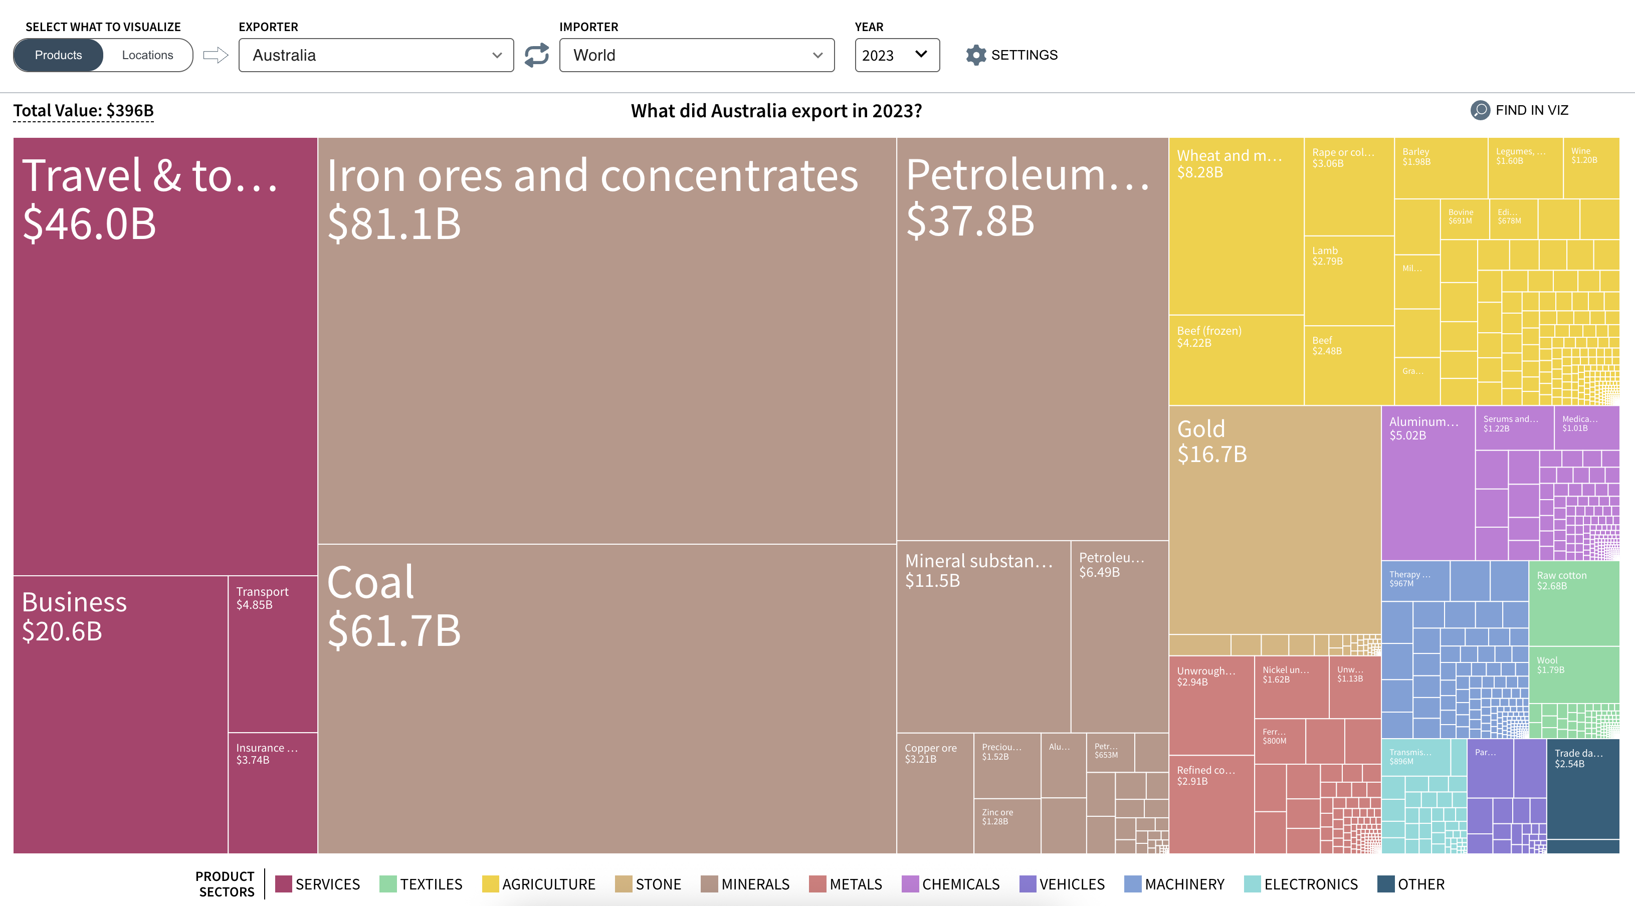Click the Find in Viz magnifier icon
The width and height of the screenshot is (1635, 906).
click(x=1480, y=110)
